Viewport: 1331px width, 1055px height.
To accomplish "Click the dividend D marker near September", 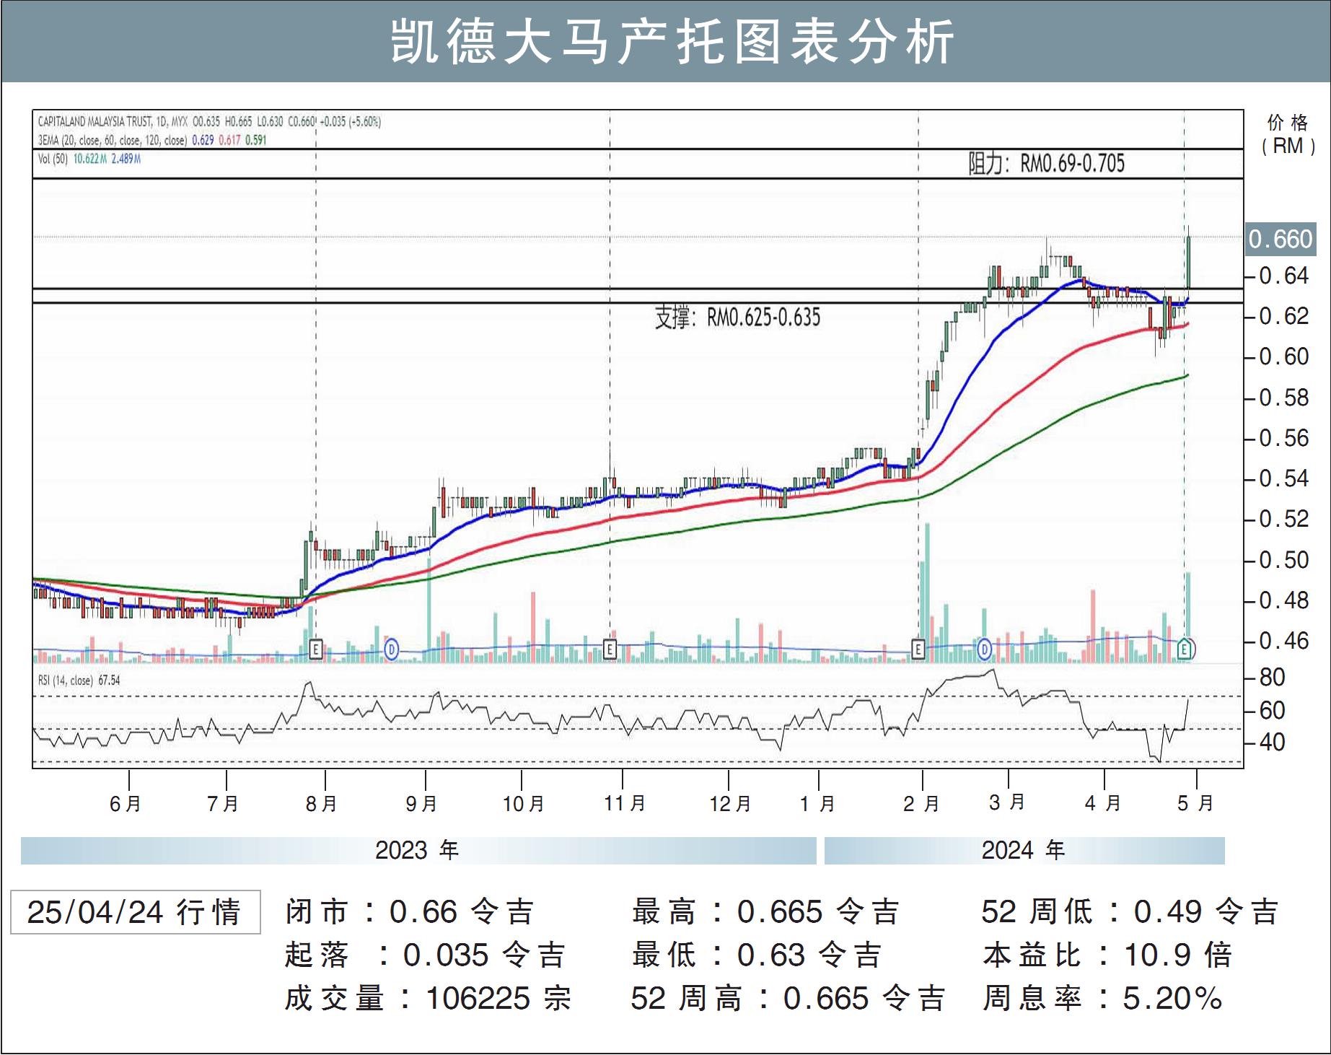I will click(391, 649).
